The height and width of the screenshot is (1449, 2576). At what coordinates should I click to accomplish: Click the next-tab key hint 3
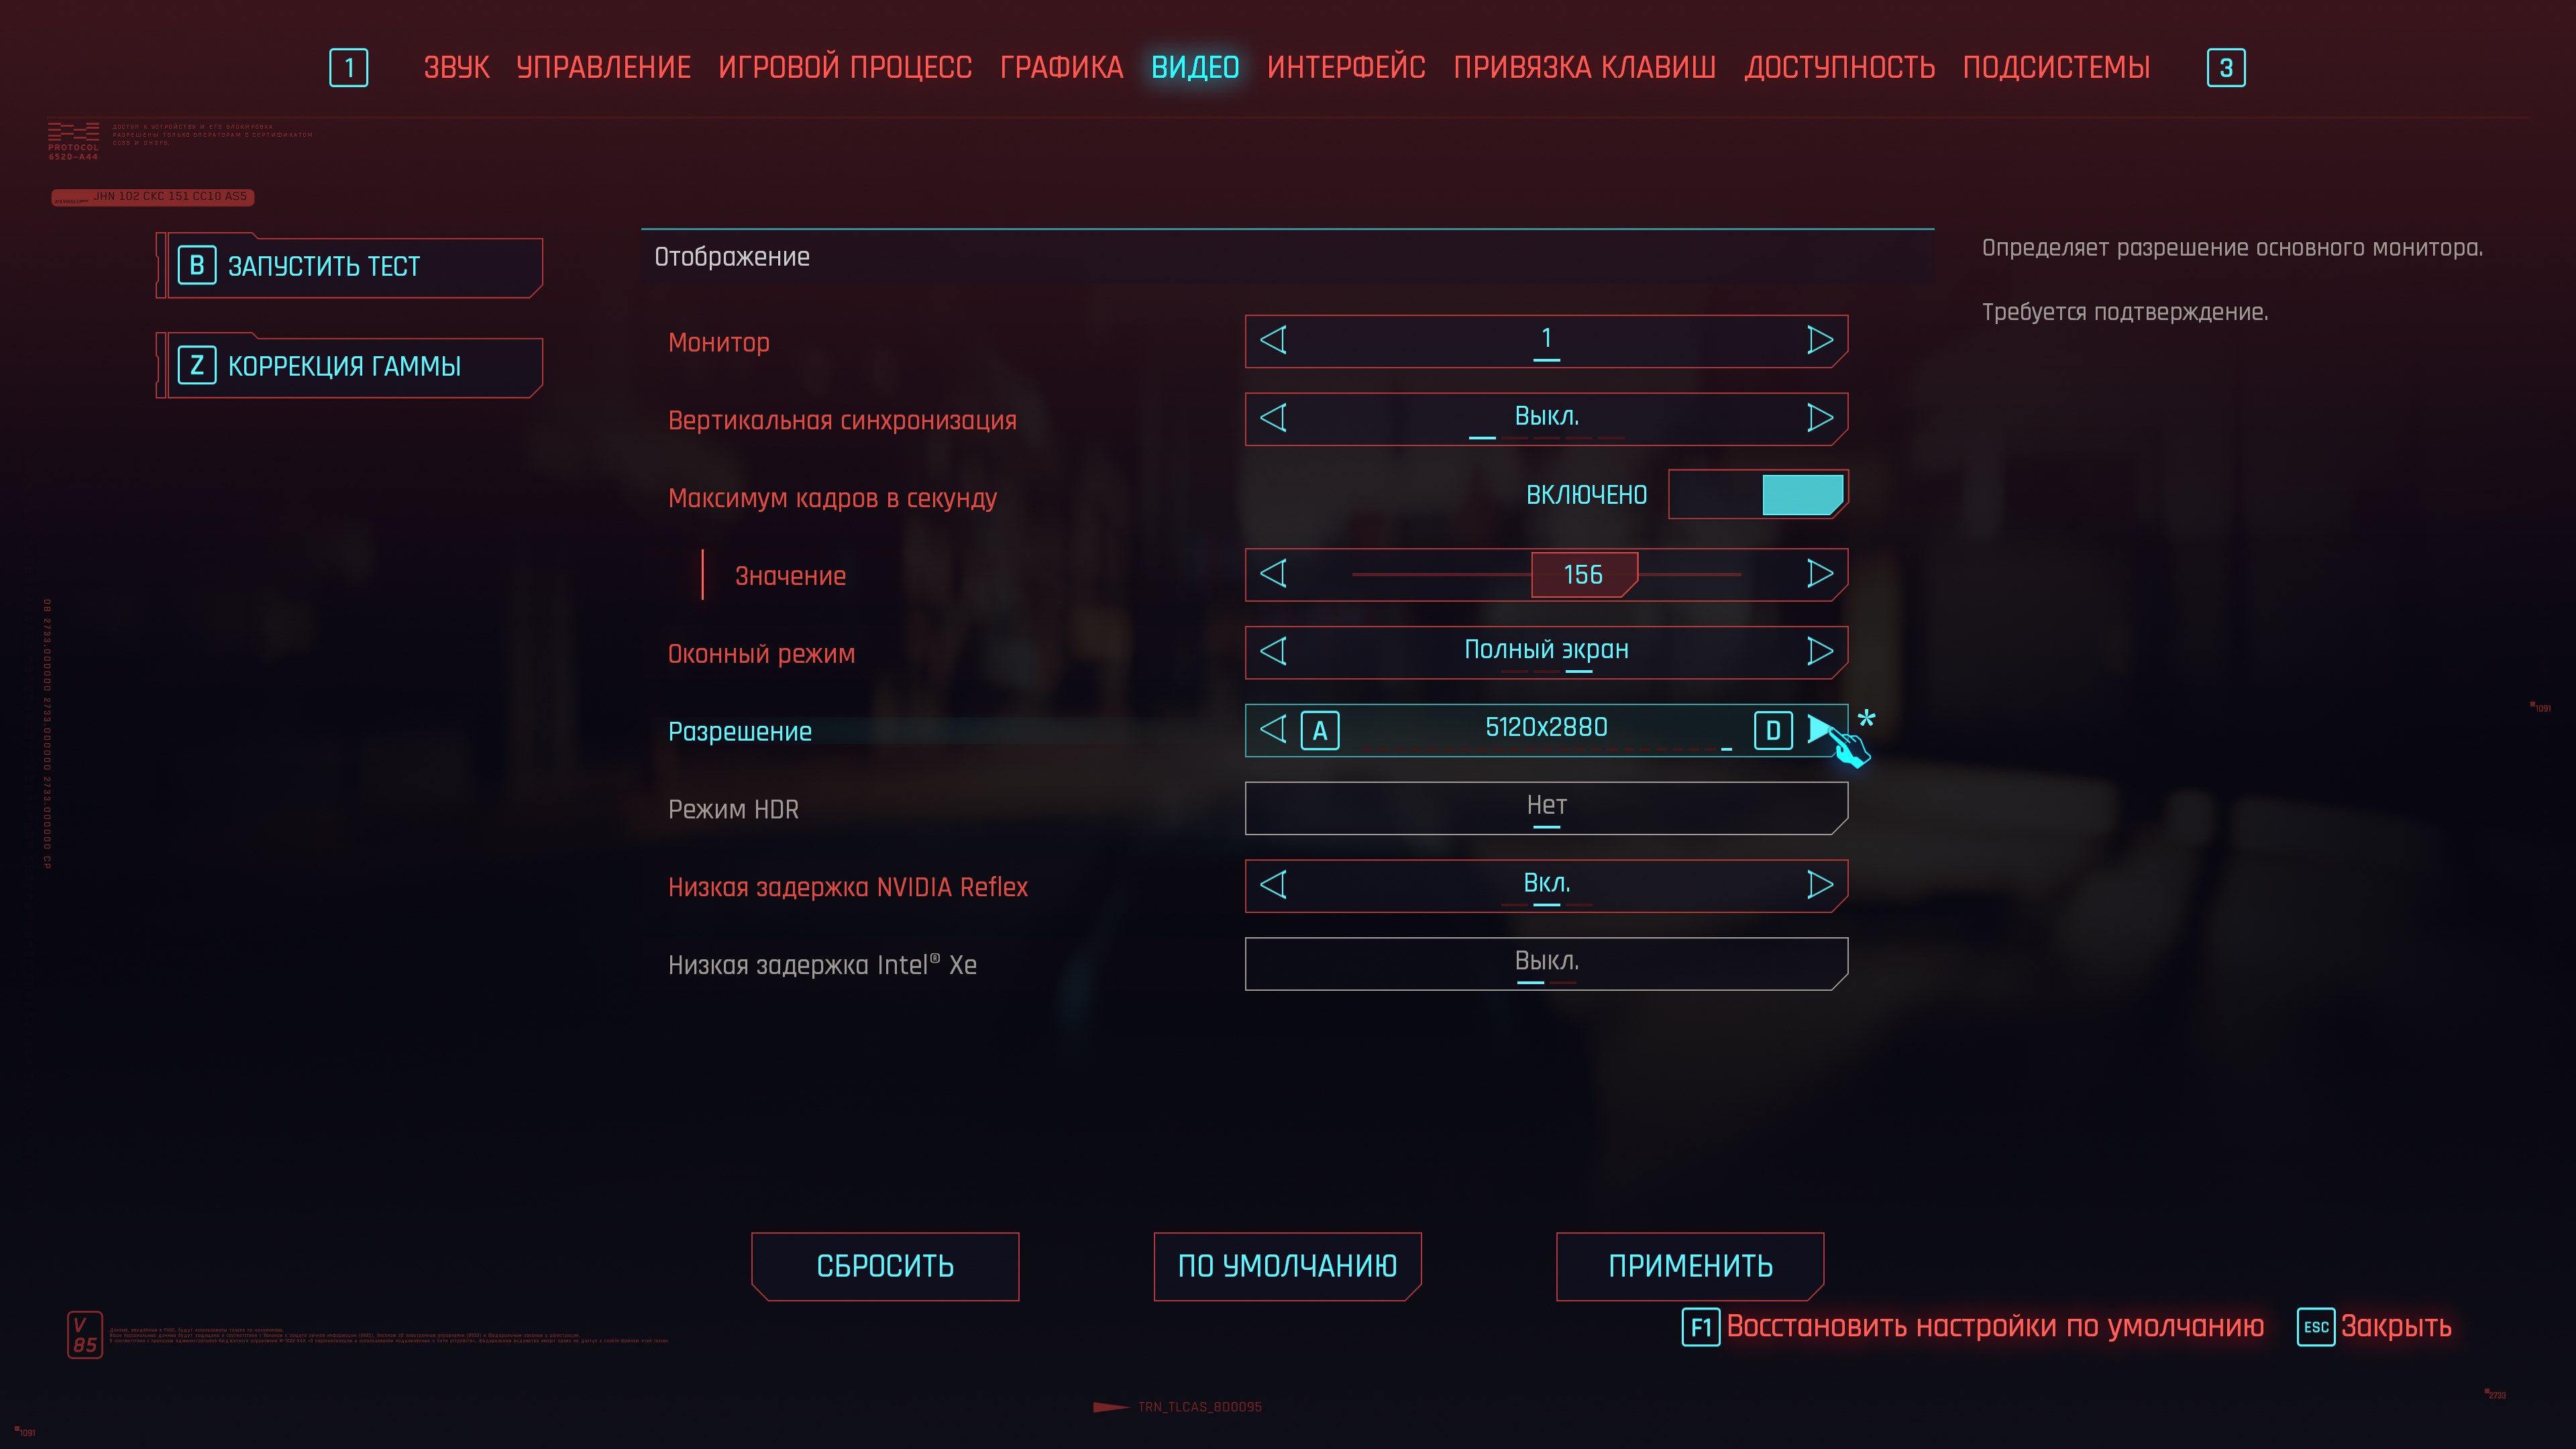coord(2226,68)
